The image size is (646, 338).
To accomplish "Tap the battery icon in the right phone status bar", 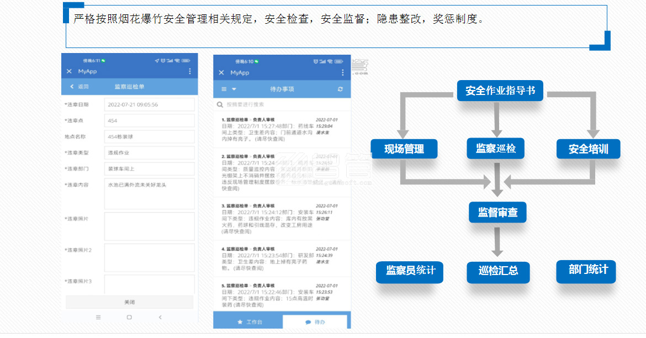I will pyautogui.click(x=338, y=61).
